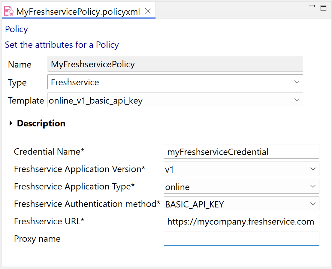Click the 'Name' label

tap(20, 64)
